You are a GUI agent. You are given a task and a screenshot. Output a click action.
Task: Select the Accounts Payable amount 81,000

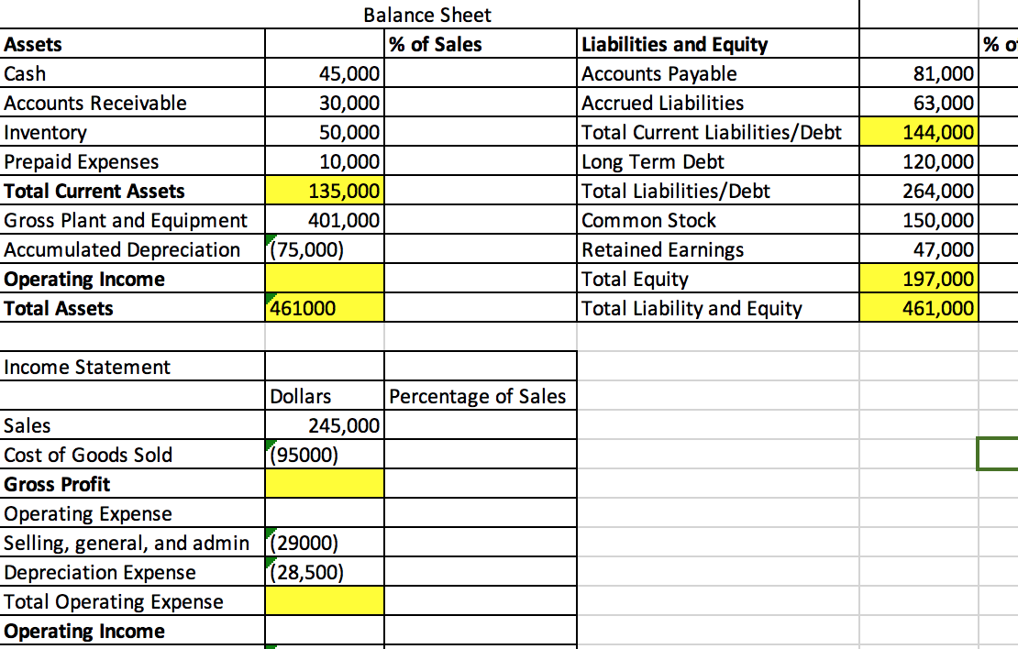click(x=917, y=73)
